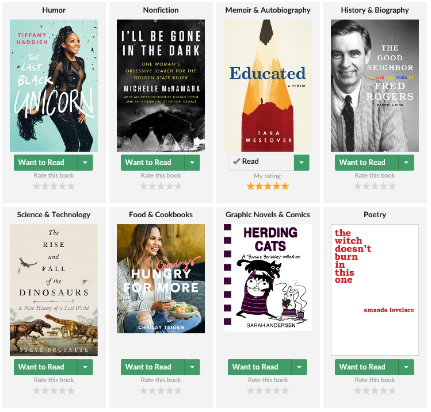Mark I'll Be Gone in the Dark Want to Read
This screenshot has height=412, width=431.
(152, 163)
